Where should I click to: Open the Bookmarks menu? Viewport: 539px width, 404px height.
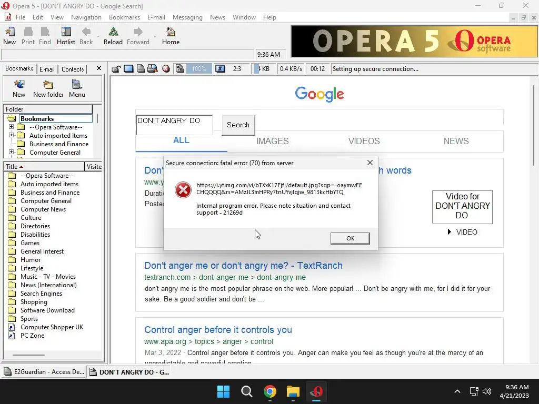click(124, 17)
